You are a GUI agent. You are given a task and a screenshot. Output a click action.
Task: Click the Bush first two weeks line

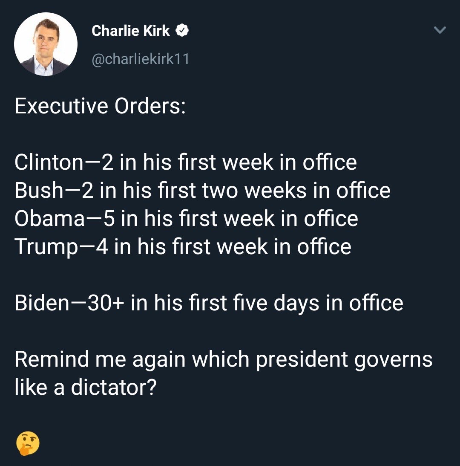coord(203,191)
